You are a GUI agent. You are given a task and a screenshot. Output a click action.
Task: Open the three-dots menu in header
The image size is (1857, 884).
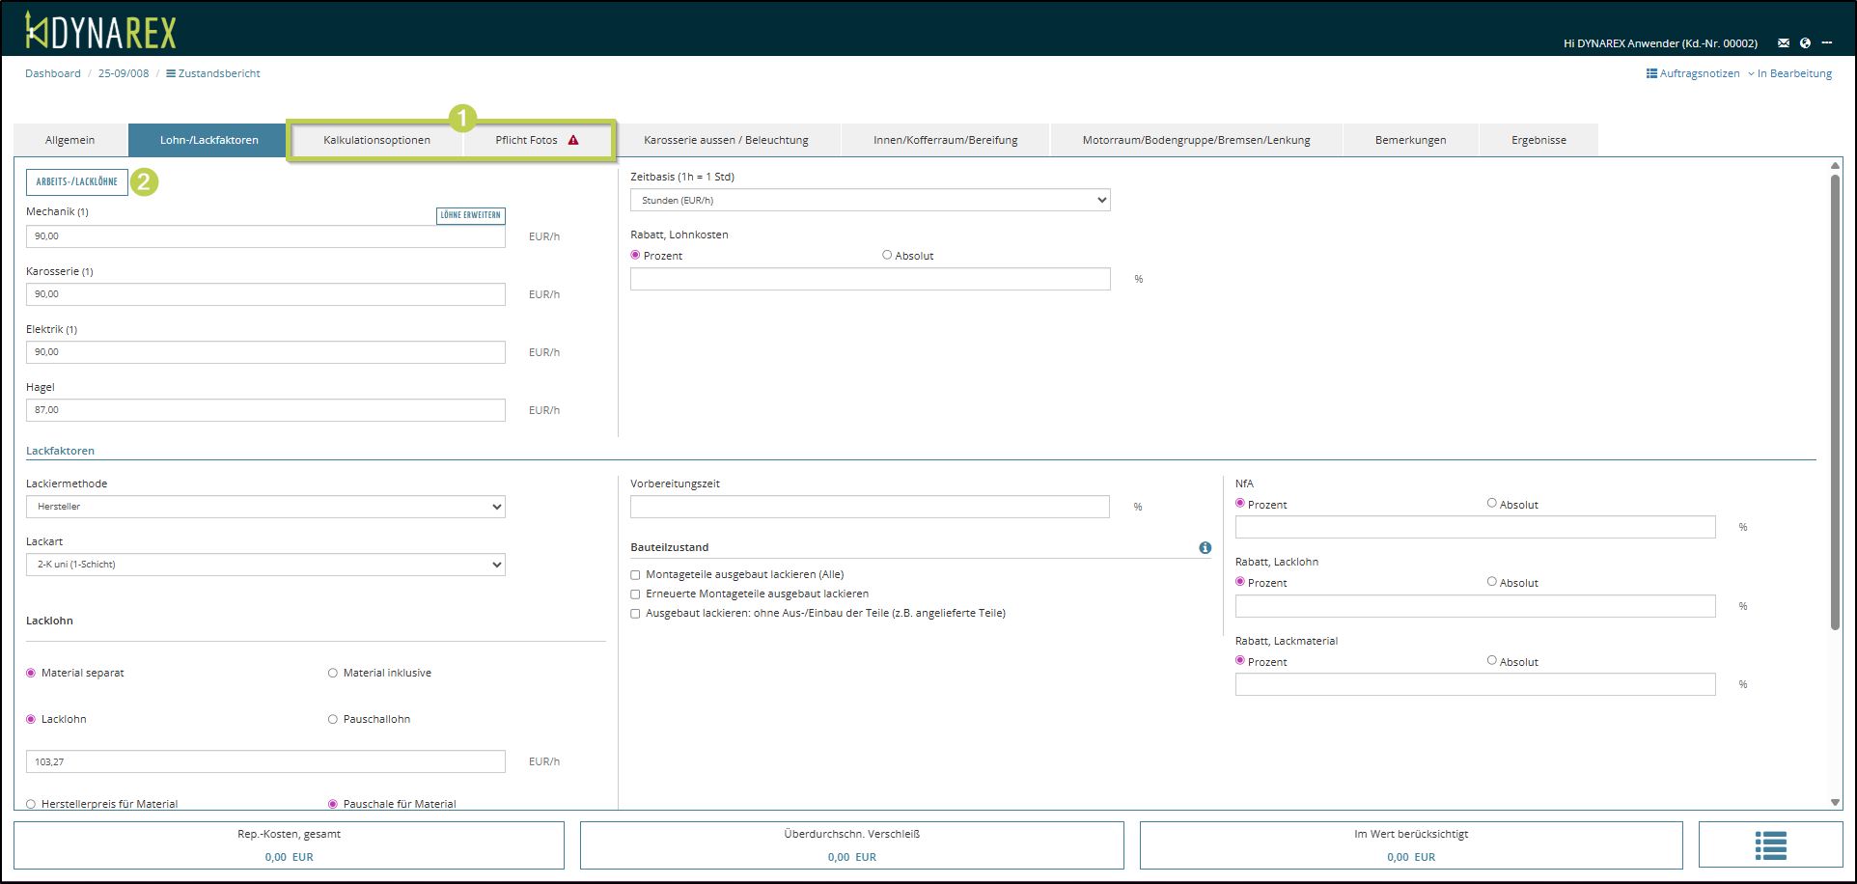pos(1827,43)
